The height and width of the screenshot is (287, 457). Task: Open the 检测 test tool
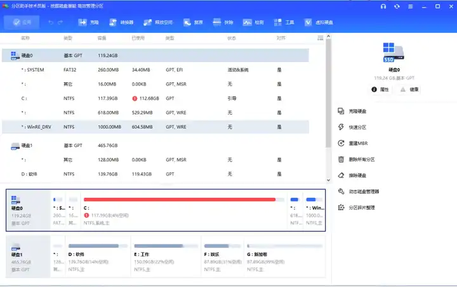(253, 22)
